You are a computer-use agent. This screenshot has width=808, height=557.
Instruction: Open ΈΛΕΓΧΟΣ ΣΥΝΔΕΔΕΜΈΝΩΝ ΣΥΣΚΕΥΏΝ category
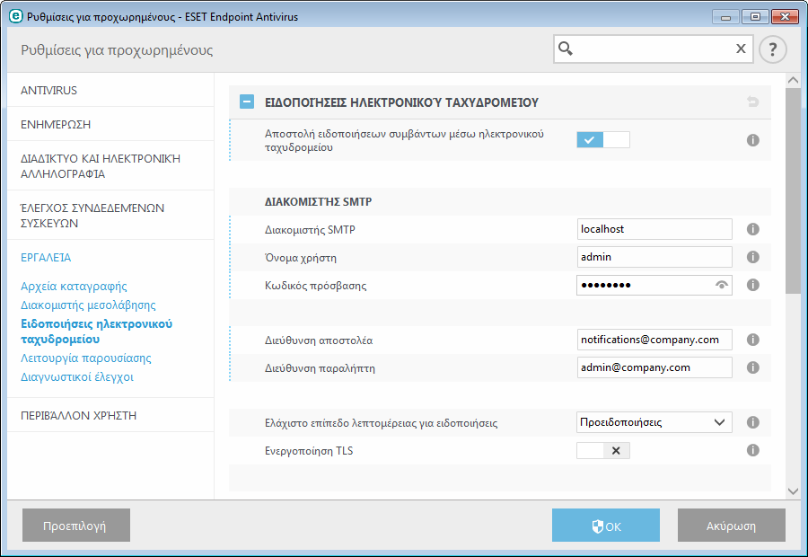click(110, 216)
